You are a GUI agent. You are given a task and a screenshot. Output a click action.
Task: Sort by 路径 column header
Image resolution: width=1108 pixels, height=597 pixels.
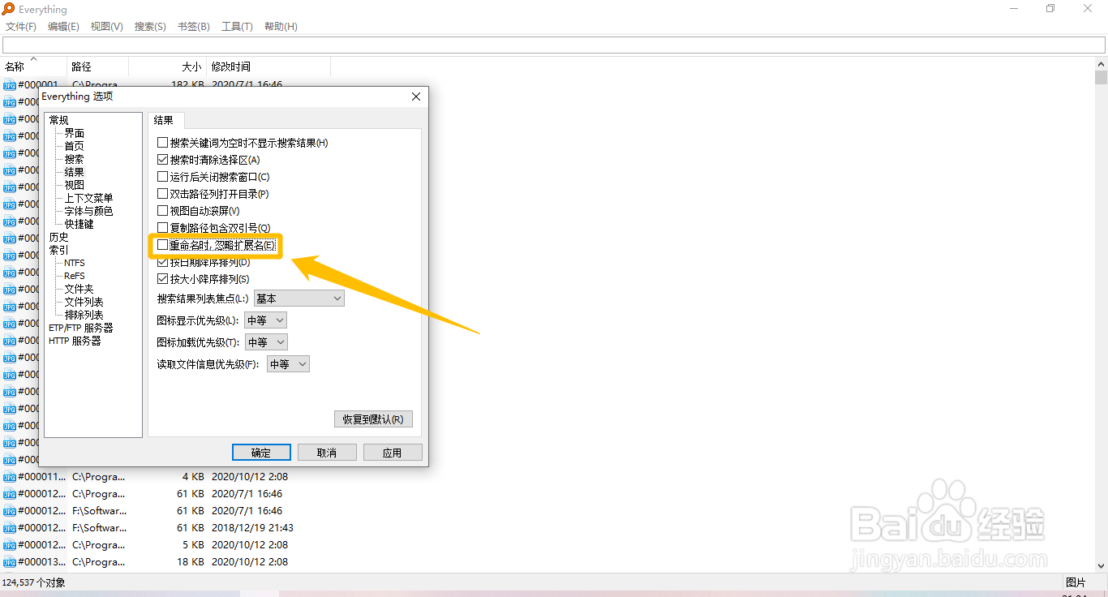(x=97, y=67)
